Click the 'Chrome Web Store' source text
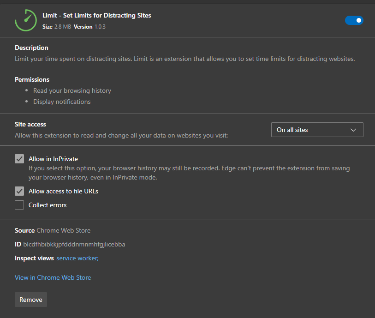This screenshot has width=375, height=318. [x=63, y=230]
